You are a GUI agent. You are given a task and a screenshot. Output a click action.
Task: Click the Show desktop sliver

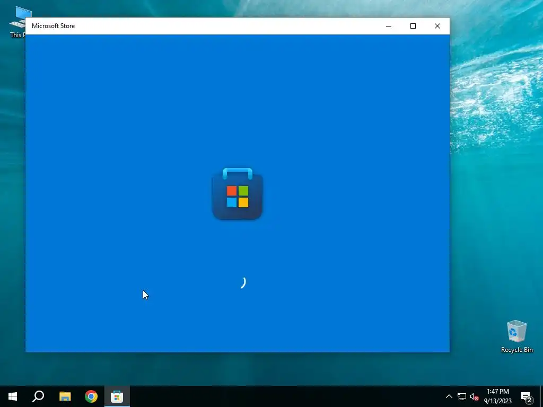coord(541,396)
